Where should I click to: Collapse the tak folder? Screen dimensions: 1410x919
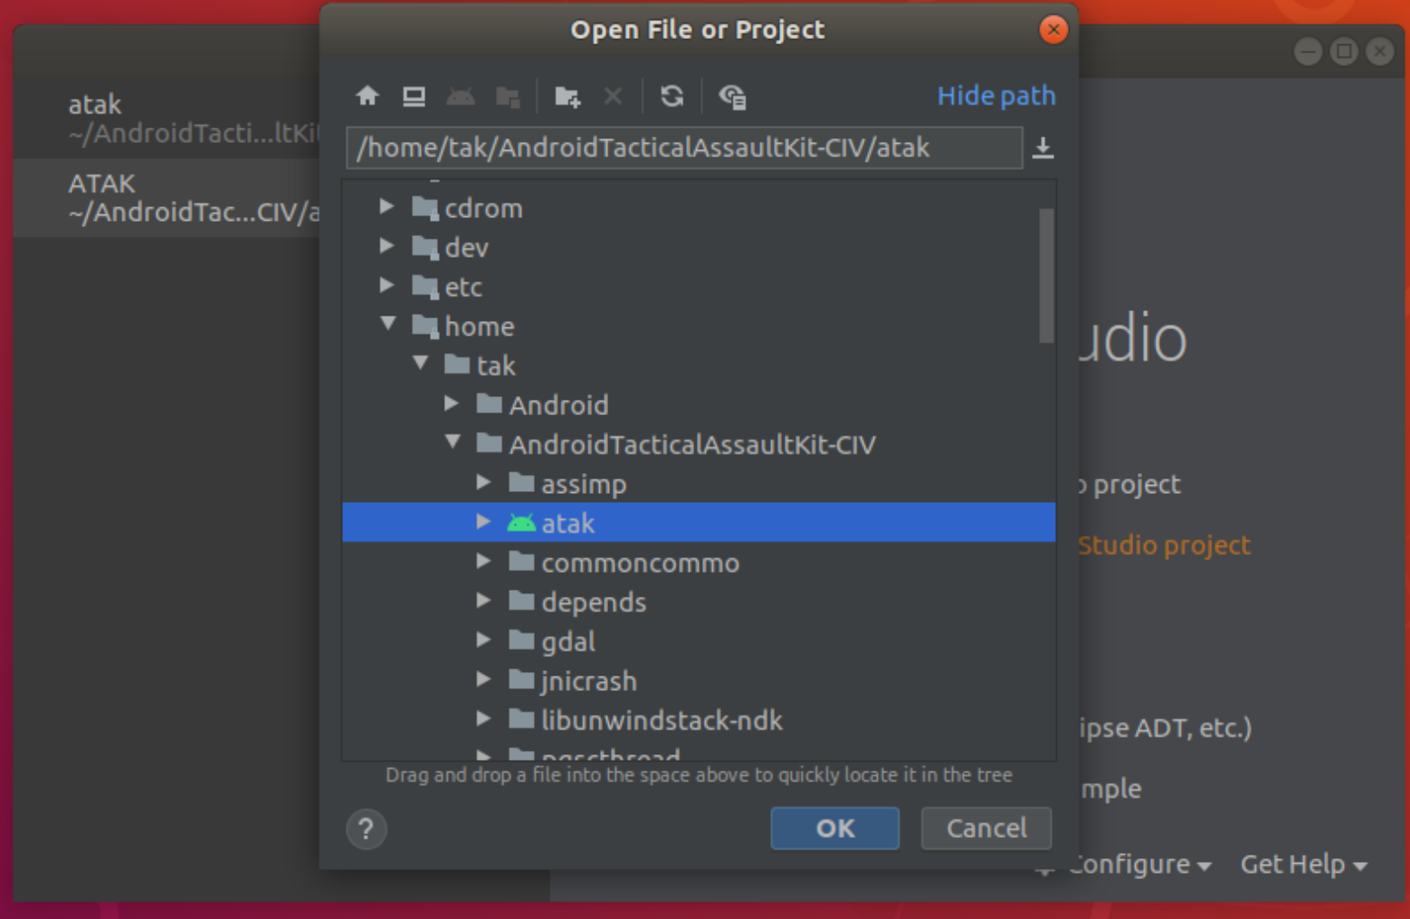coord(421,364)
